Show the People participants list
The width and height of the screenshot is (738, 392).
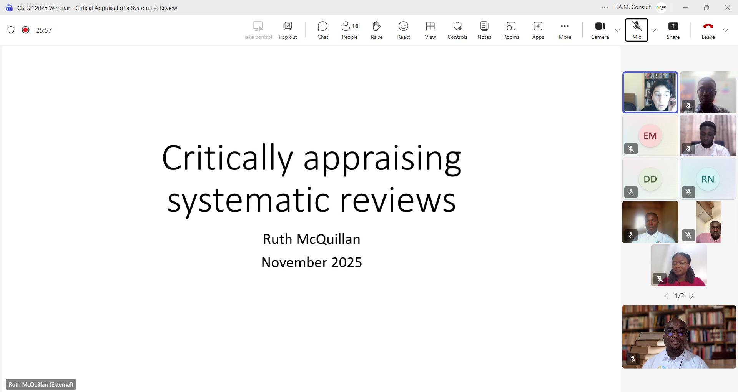[349, 30]
